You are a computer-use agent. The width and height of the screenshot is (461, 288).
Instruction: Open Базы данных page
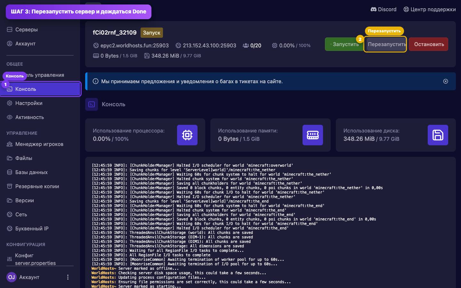click(40, 172)
